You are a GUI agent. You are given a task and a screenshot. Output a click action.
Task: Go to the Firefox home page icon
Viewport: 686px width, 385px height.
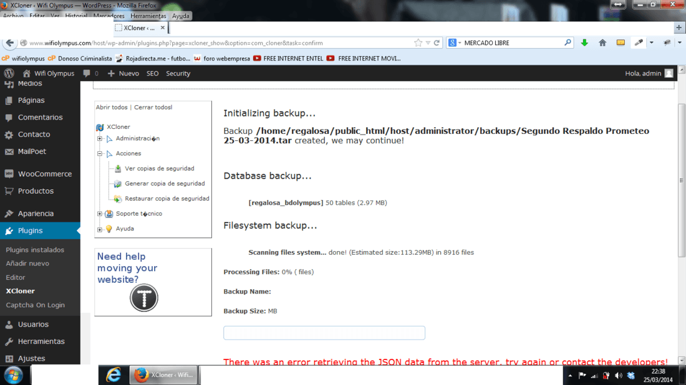point(602,43)
